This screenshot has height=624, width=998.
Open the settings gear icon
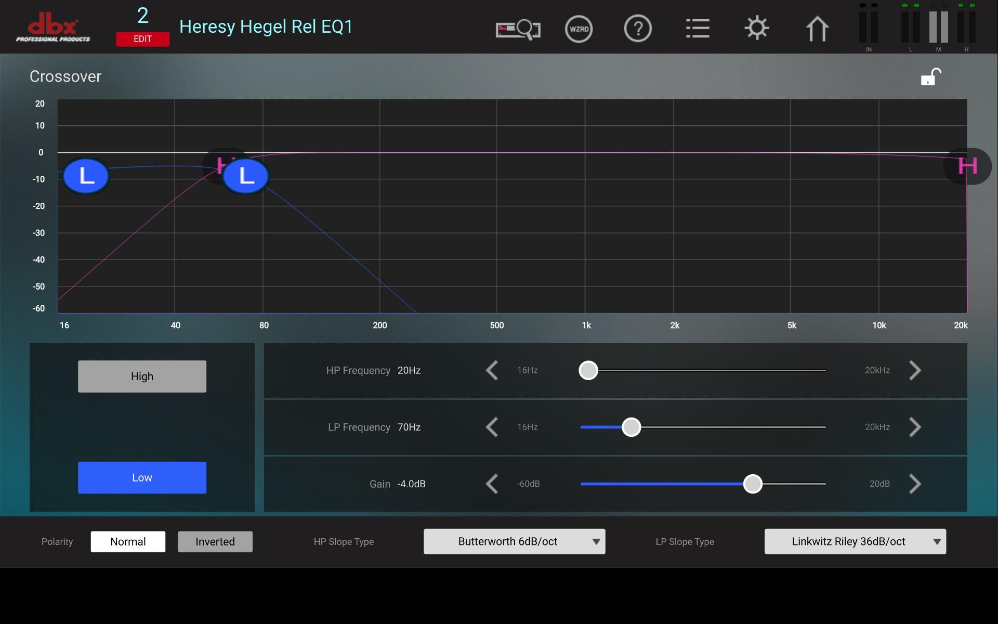[x=757, y=29]
